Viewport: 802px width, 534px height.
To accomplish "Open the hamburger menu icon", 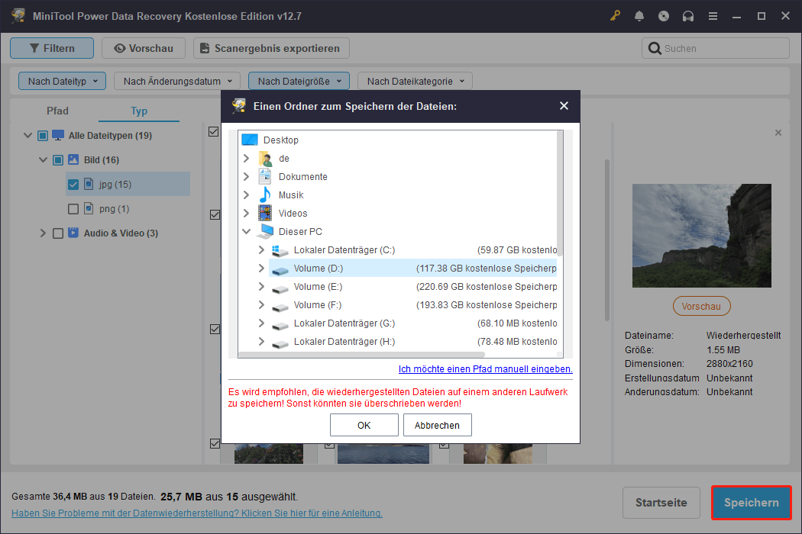I will (713, 16).
